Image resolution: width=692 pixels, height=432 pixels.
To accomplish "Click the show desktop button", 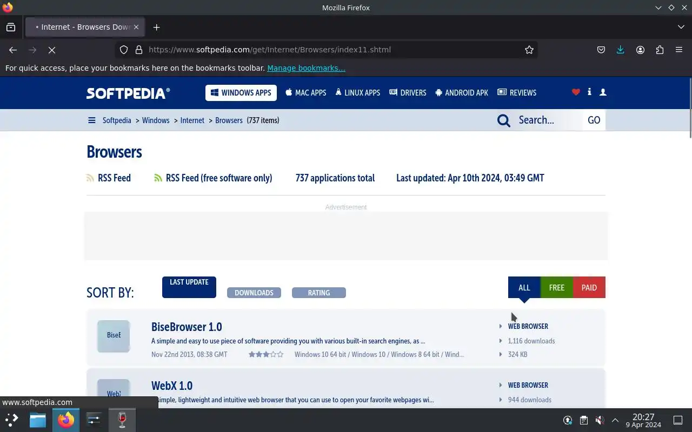I will (x=678, y=420).
